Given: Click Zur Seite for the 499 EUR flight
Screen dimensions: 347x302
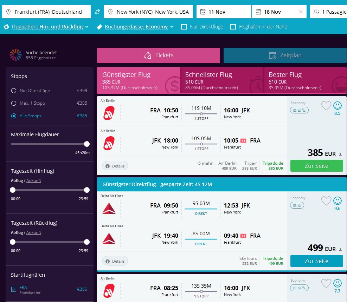Looking at the screenshot, I should tap(317, 261).
